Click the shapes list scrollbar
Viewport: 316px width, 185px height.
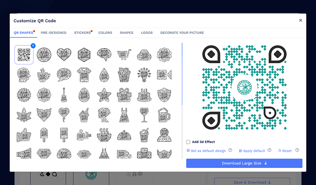point(182,74)
